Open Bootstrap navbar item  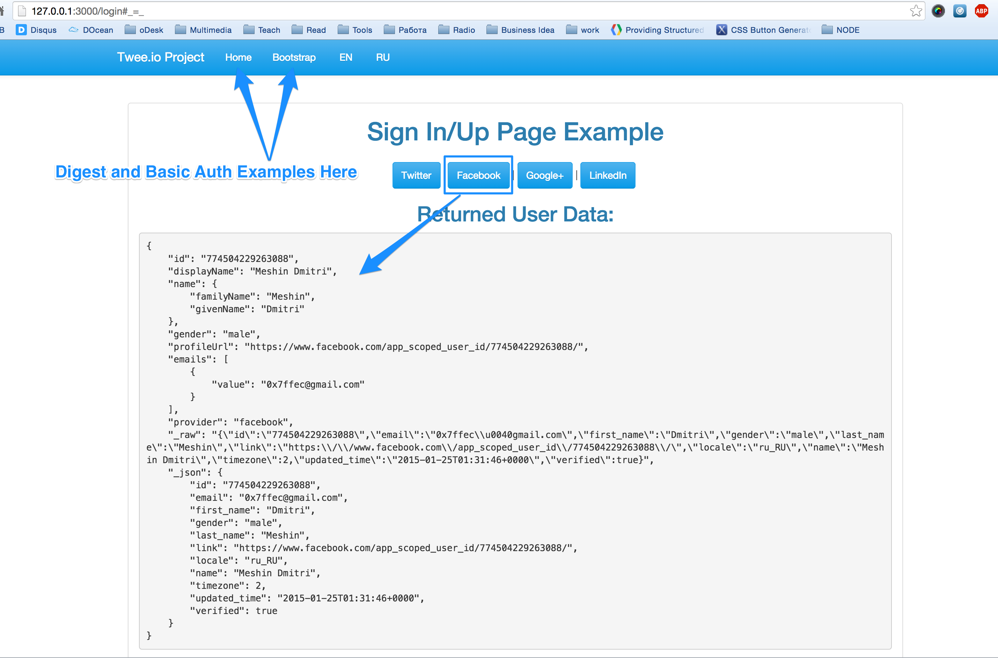point(294,58)
